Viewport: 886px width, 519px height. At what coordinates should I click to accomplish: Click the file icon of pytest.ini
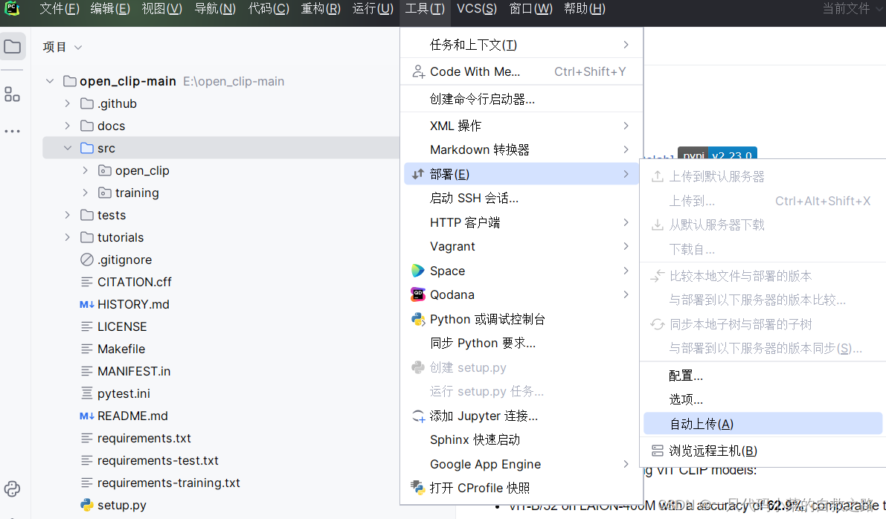[86, 393]
